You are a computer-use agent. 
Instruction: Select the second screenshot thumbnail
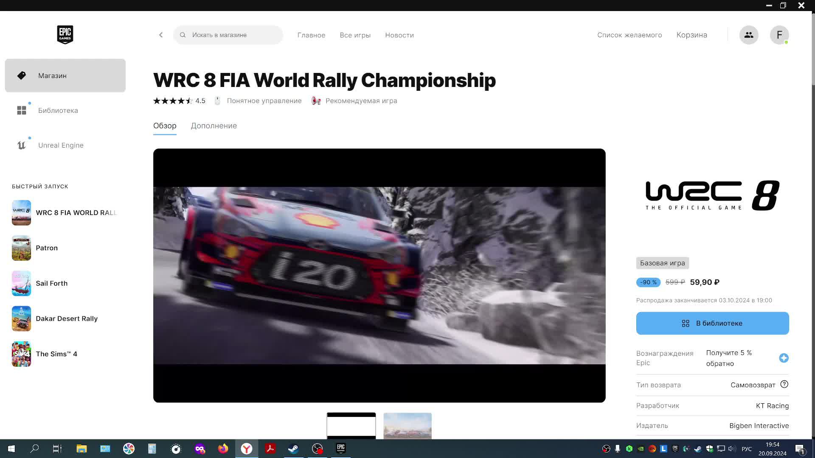click(x=407, y=425)
